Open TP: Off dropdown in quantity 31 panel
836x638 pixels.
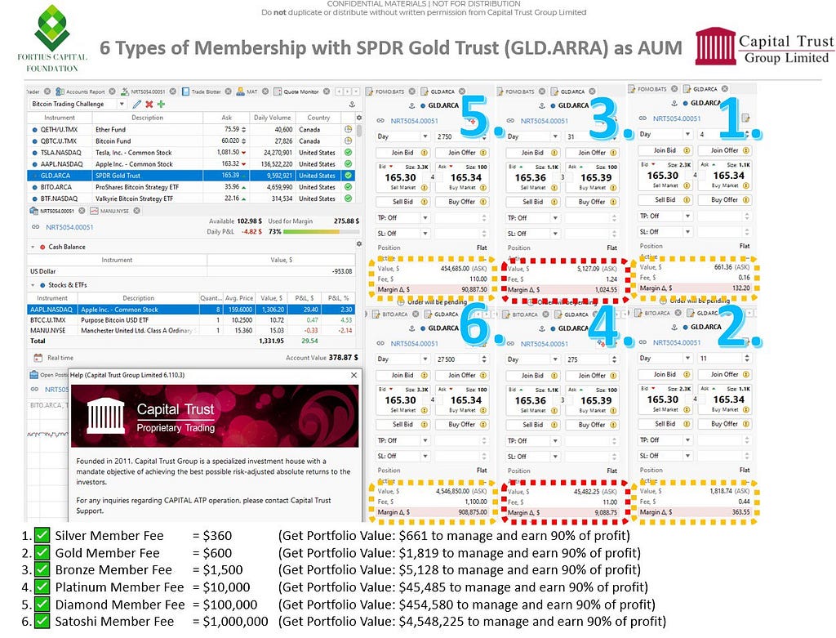click(555, 217)
